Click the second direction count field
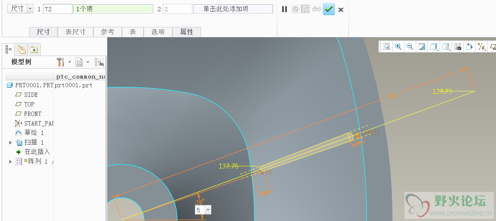The image size is (496, 221). 177,9
